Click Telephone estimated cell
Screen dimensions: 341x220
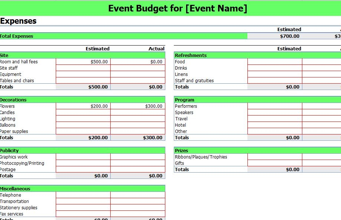(83, 195)
